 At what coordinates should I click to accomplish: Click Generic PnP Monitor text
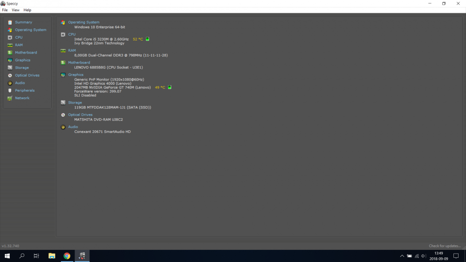(x=109, y=80)
